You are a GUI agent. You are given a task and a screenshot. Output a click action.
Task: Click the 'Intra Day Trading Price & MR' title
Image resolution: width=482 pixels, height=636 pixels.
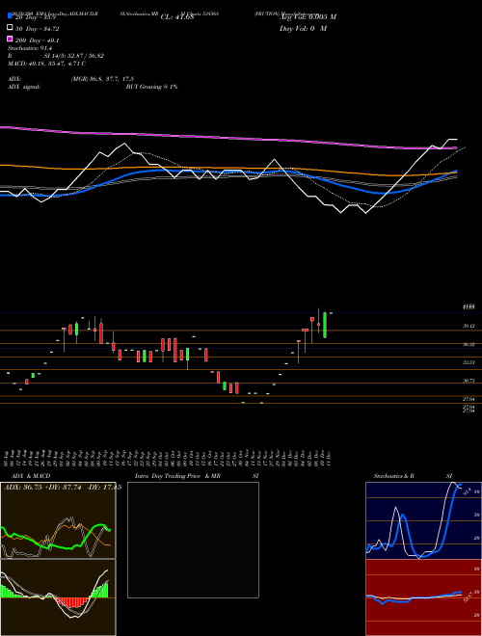point(177,476)
